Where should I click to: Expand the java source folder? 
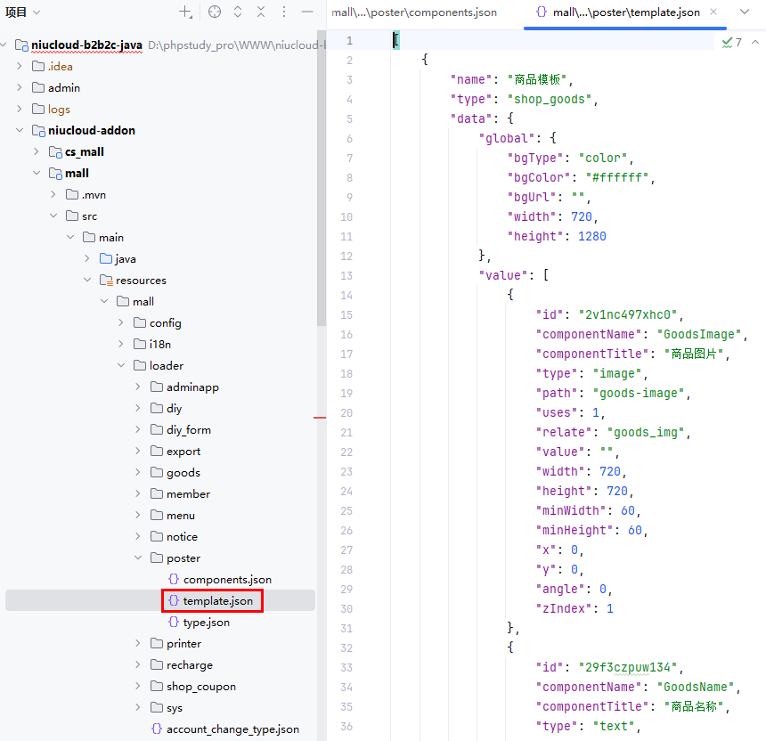point(87,259)
